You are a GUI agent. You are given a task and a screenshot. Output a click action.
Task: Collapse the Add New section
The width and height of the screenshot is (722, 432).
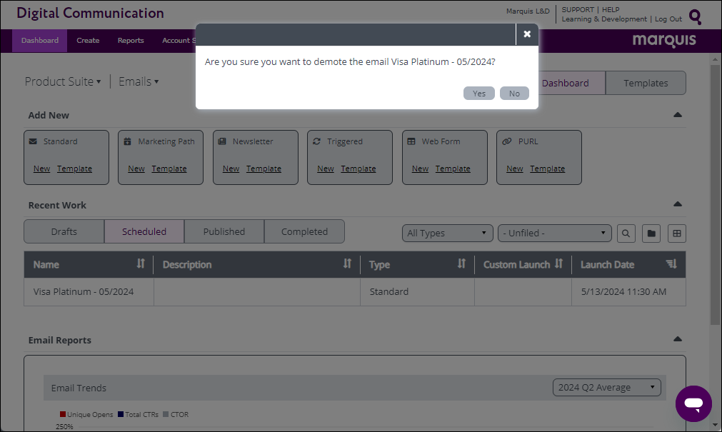[x=677, y=115]
